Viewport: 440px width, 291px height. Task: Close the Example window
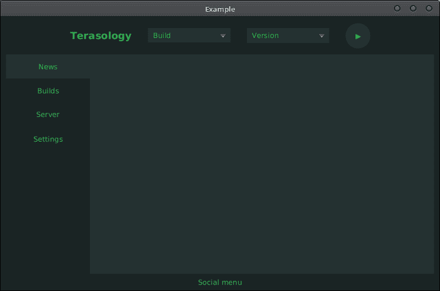coord(429,9)
